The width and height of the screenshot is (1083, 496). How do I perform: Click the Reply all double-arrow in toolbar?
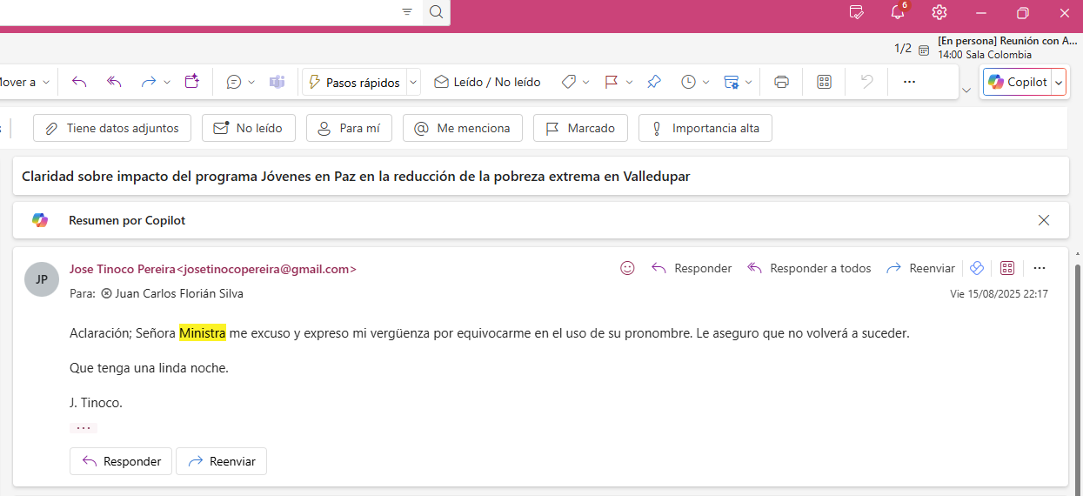(x=114, y=82)
